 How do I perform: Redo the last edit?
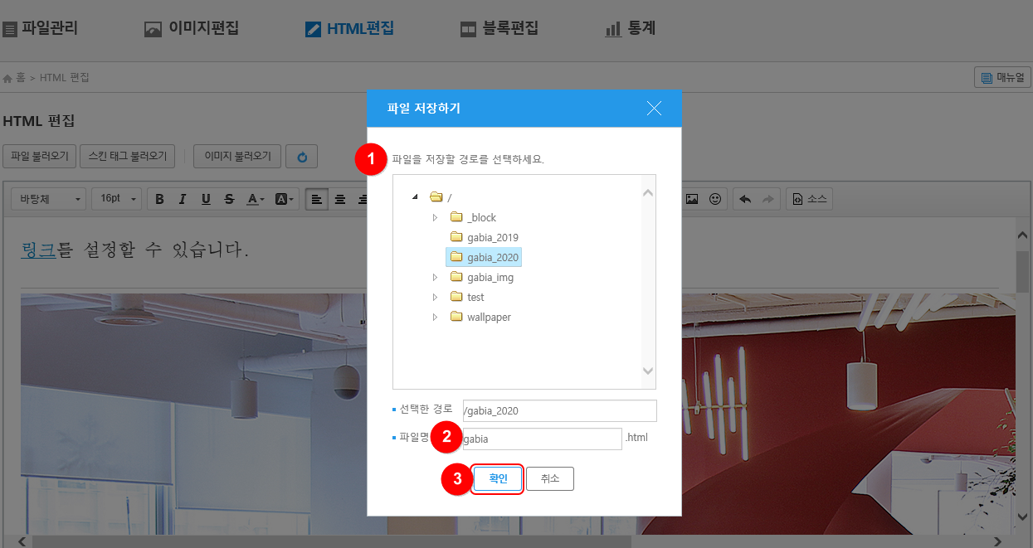click(x=768, y=199)
